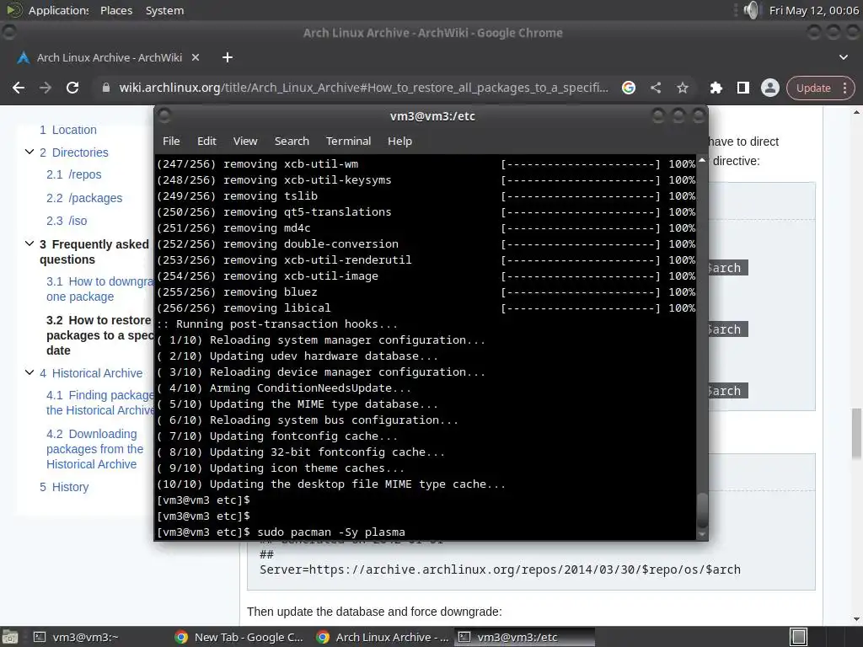Open the terminal File menu
The height and width of the screenshot is (647, 863).
(x=171, y=142)
